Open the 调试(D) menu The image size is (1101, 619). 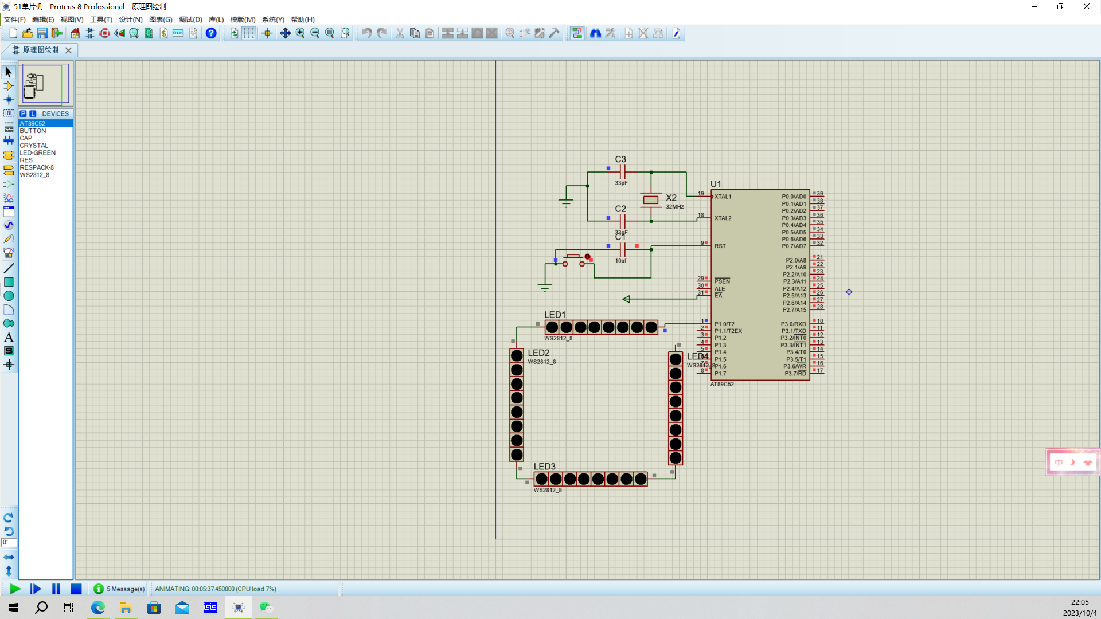click(x=190, y=19)
